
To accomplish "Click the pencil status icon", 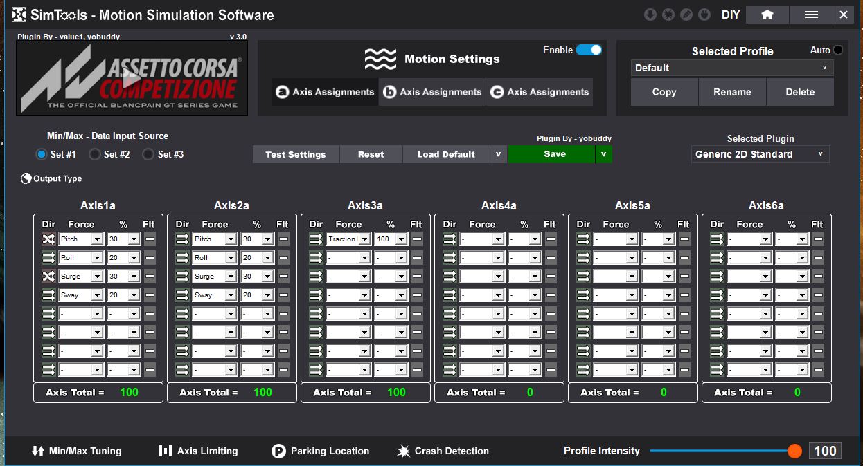I will pyautogui.click(x=686, y=15).
